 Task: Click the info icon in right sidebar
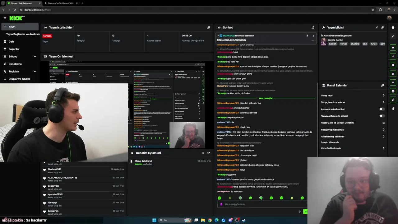pyautogui.click(x=393, y=27)
